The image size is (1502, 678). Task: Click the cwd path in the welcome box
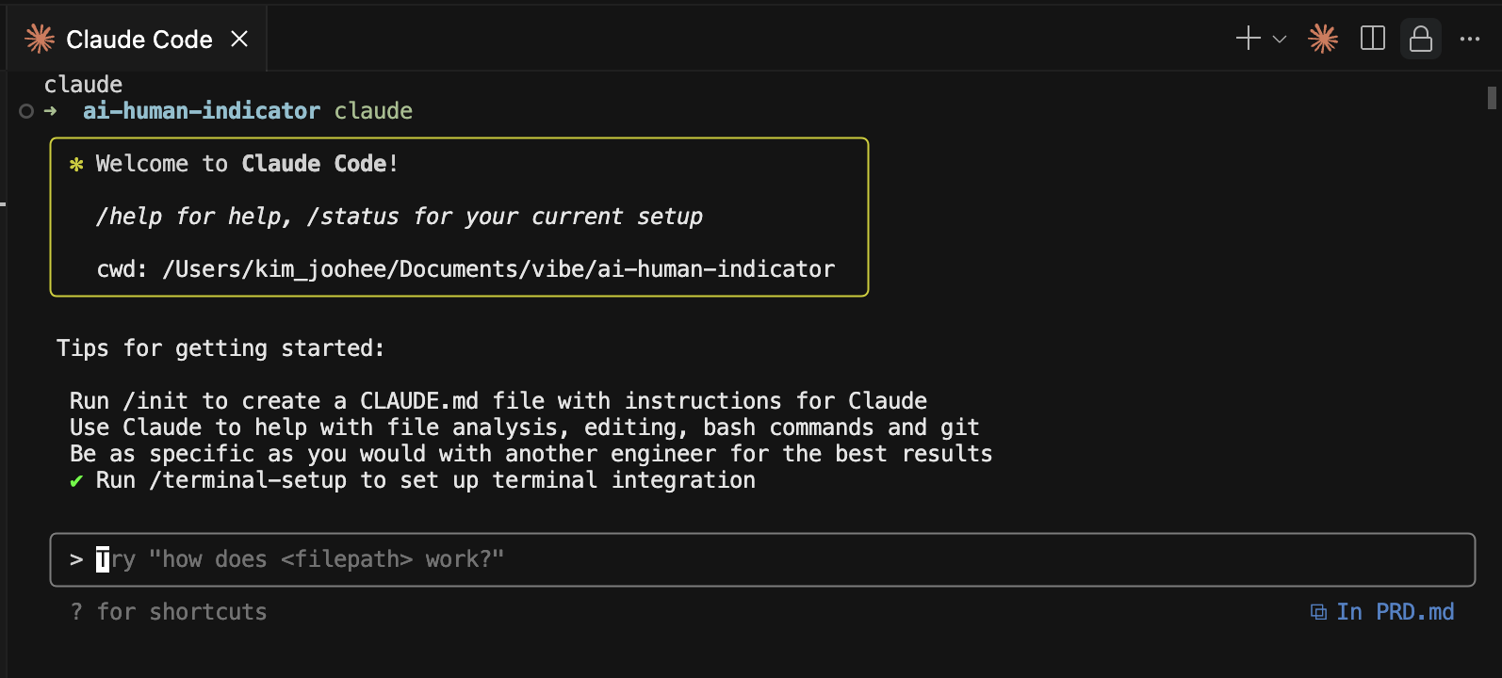498,269
